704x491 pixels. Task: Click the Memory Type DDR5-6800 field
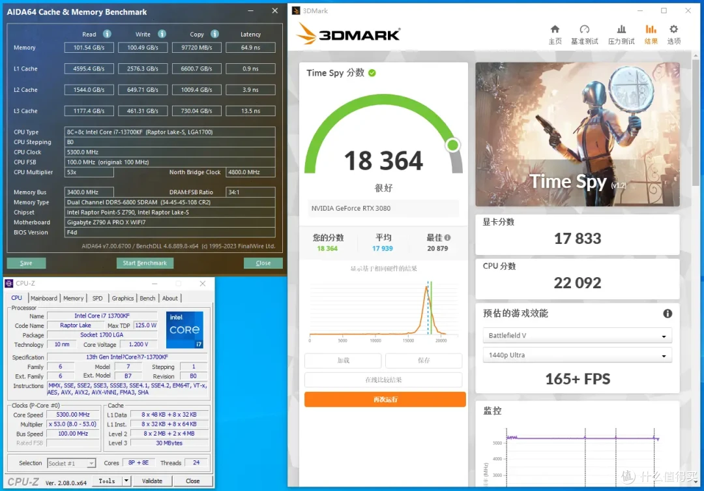[x=169, y=202]
